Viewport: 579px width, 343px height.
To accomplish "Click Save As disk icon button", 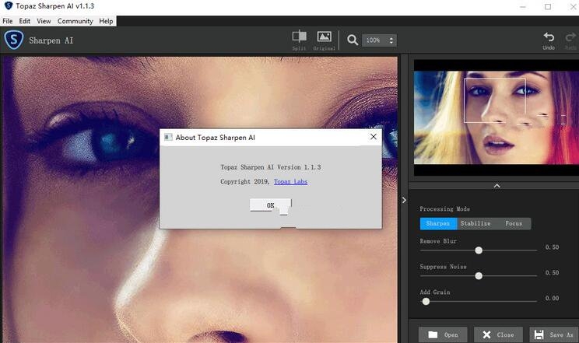I will (553, 334).
